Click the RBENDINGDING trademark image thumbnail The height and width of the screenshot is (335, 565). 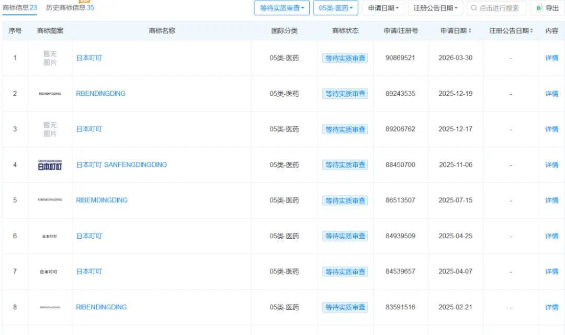pyautogui.click(x=50, y=94)
